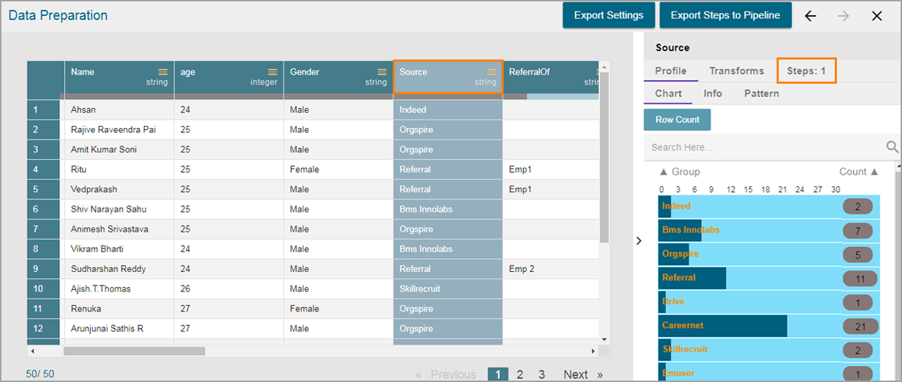Click the 'Skillrecruit' Source table cell
The height and width of the screenshot is (382, 902).
[448, 289]
